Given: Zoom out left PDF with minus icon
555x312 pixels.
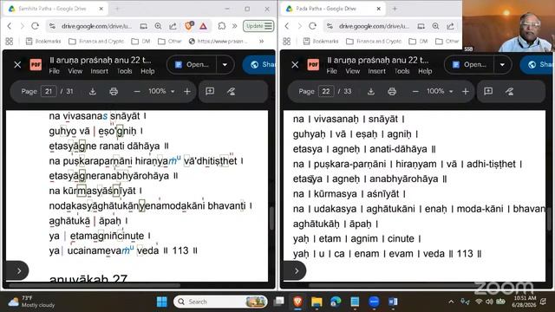Looking at the screenshot, I should 137,92.
